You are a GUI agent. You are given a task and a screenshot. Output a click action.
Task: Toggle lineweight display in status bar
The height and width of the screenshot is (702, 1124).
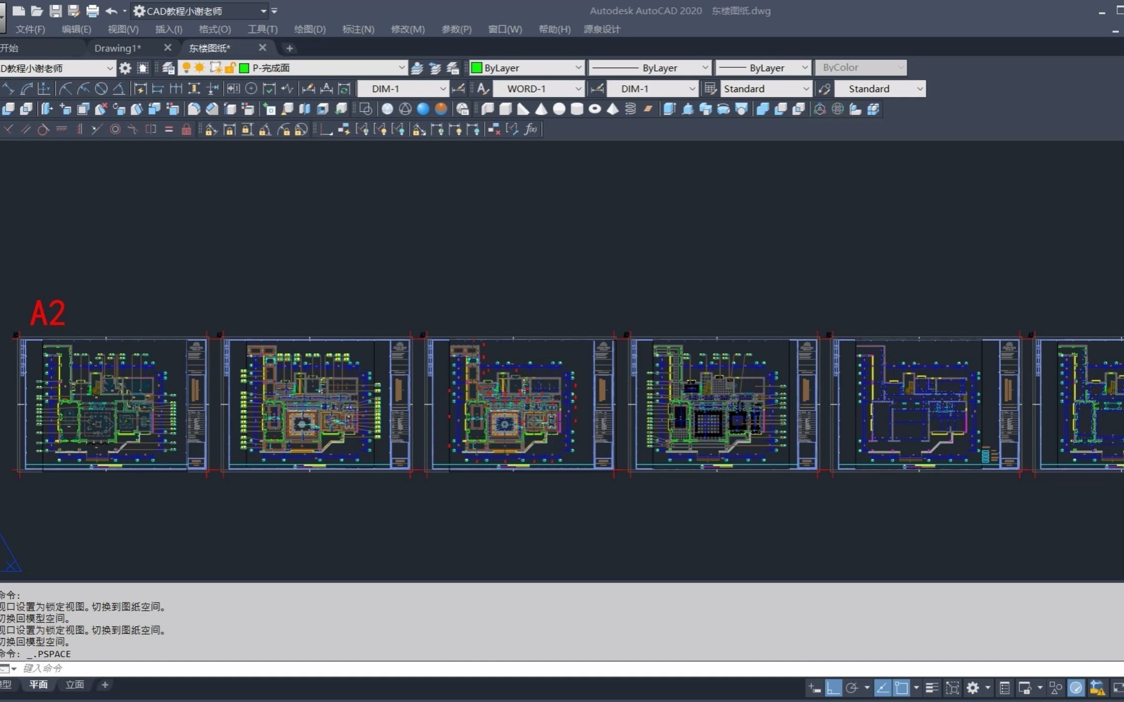coord(932,688)
